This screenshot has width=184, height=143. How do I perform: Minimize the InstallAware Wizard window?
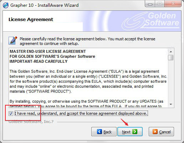(150, 4)
